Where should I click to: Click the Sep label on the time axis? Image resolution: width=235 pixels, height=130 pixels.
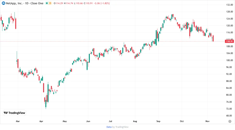coord(158,121)
